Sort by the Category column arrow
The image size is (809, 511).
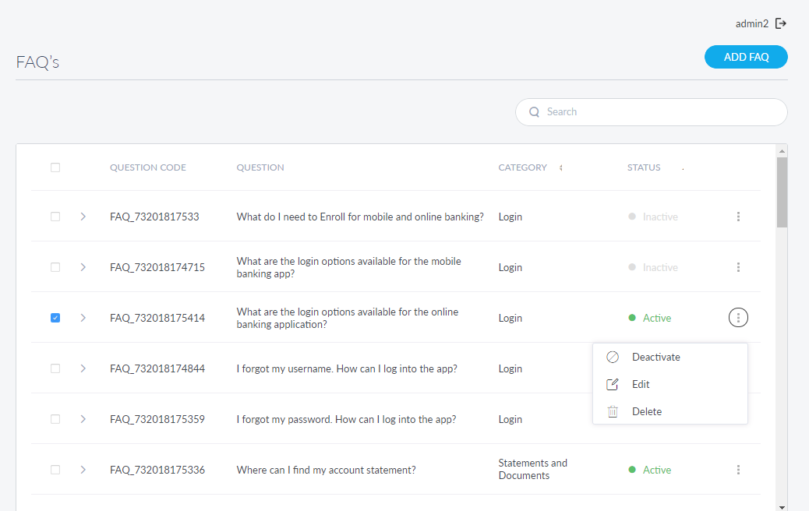(x=560, y=168)
